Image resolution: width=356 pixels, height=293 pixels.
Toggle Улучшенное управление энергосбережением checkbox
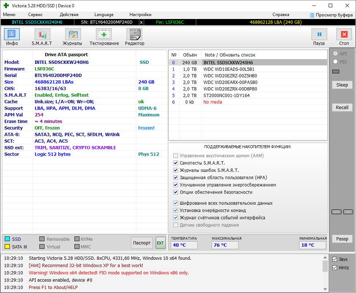pyautogui.click(x=175, y=185)
